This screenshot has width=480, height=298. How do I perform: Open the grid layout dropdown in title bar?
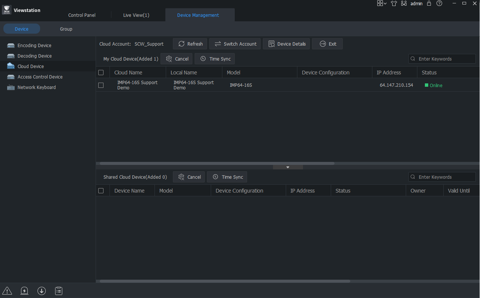click(382, 3)
